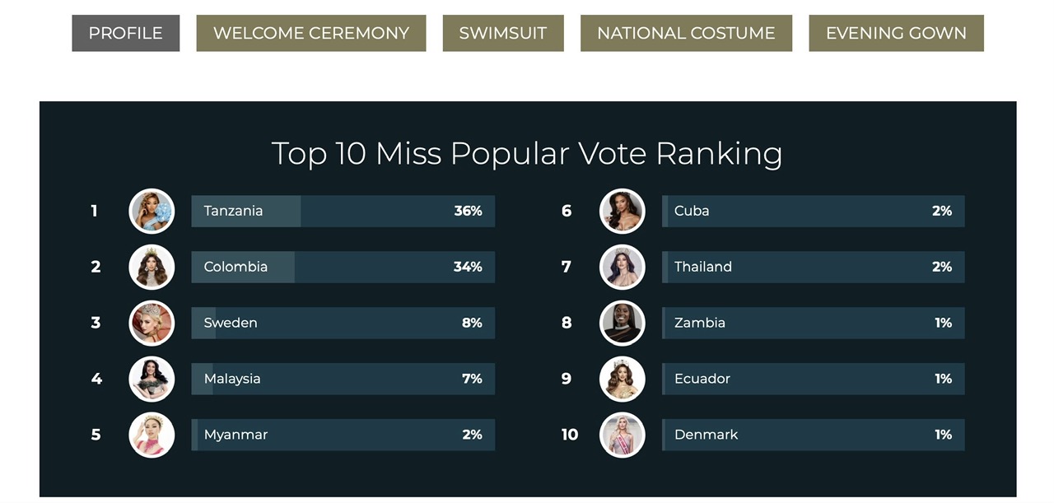The height and width of the screenshot is (503, 1054).
Task: Go to National Costume tab
Action: pyautogui.click(x=686, y=34)
